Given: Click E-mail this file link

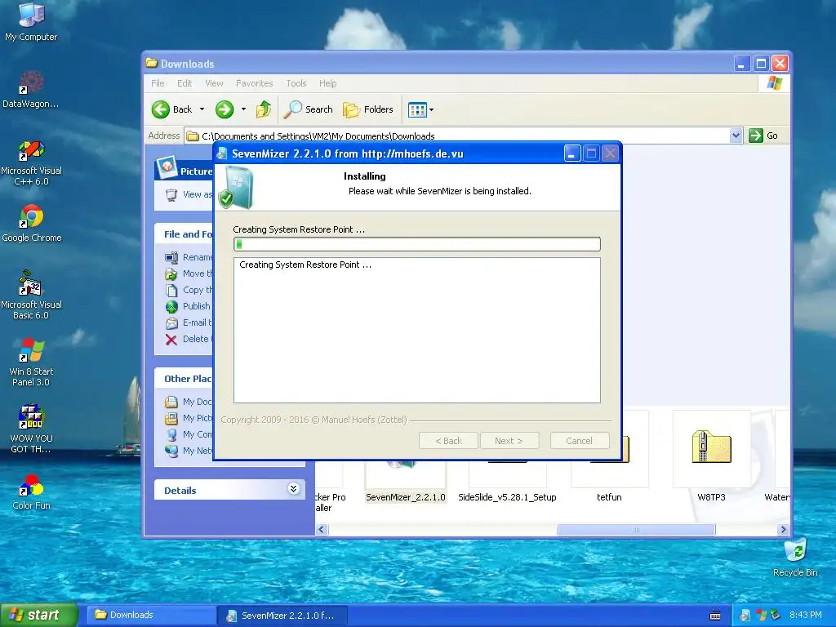Looking at the screenshot, I should coord(189,322).
